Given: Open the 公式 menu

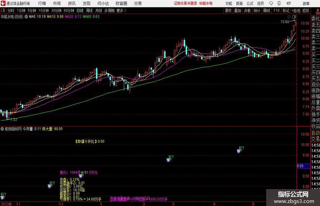Looking at the screenshot, I should point(250,3).
